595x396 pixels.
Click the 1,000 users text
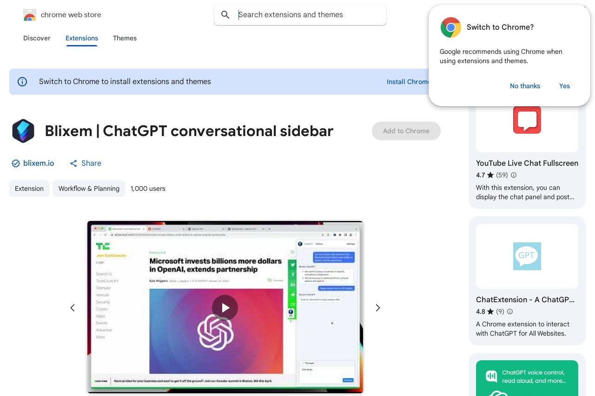point(148,188)
